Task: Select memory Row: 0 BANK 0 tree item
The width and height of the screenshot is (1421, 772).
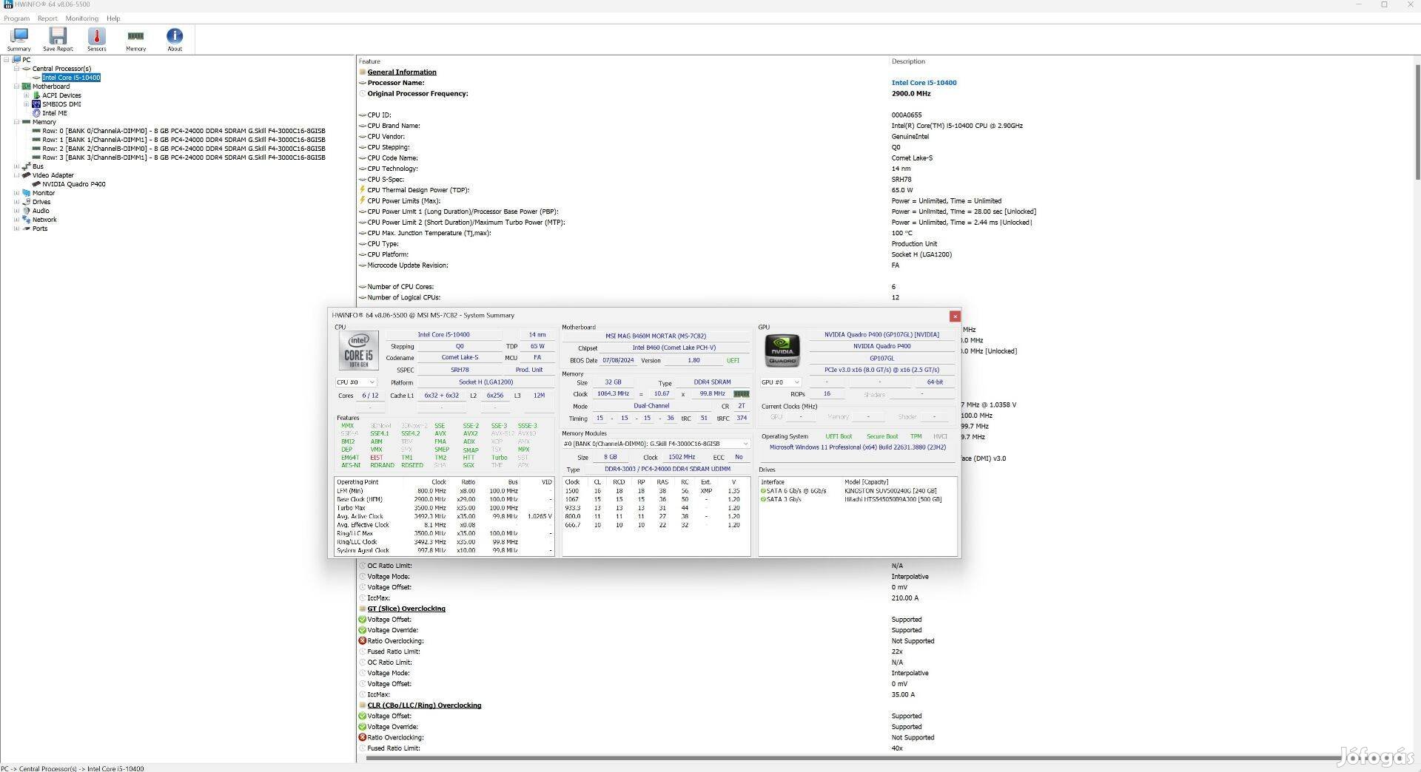Action: [184, 131]
